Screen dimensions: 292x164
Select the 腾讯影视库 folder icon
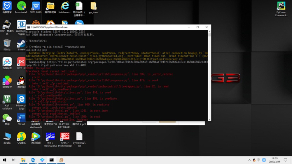[50, 8]
